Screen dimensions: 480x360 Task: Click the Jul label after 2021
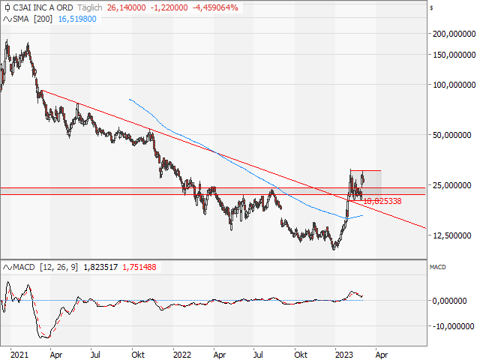point(95,355)
